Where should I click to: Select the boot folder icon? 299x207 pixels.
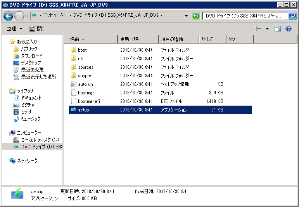(x=73, y=50)
